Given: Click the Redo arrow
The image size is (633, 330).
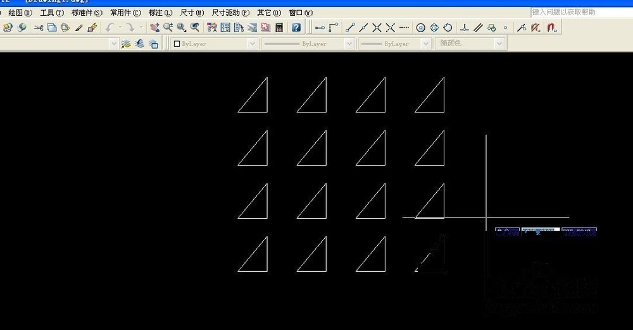Looking at the screenshot, I should click(130, 27).
